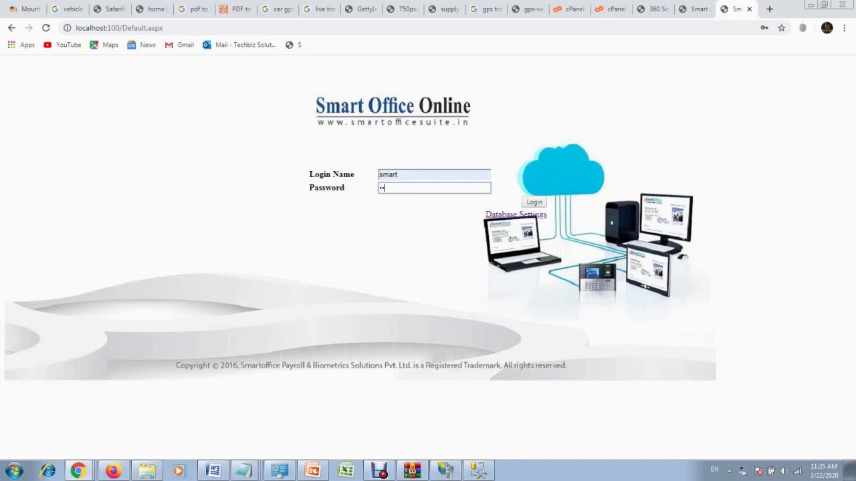The width and height of the screenshot is (856, 481).
Task: Open Mail - Techbiz Solut... bookmark
Action: click(239, 45)
